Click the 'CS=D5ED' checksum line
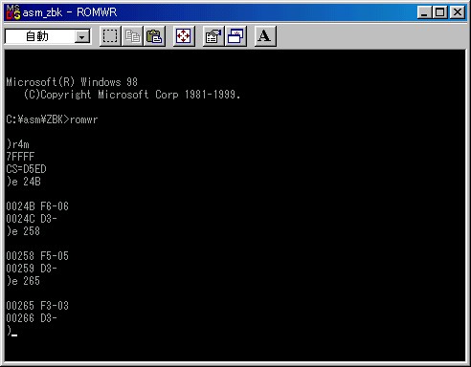 tap(26, 169)
